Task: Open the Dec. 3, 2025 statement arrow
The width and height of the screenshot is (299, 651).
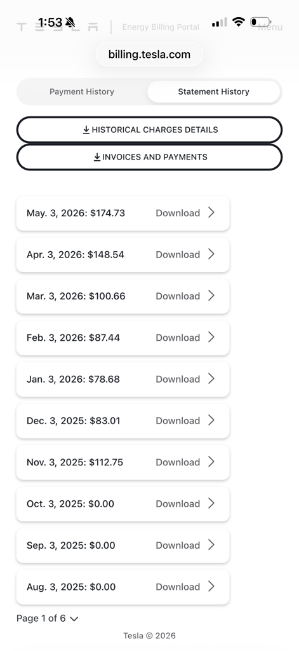Action: [211, 420]
